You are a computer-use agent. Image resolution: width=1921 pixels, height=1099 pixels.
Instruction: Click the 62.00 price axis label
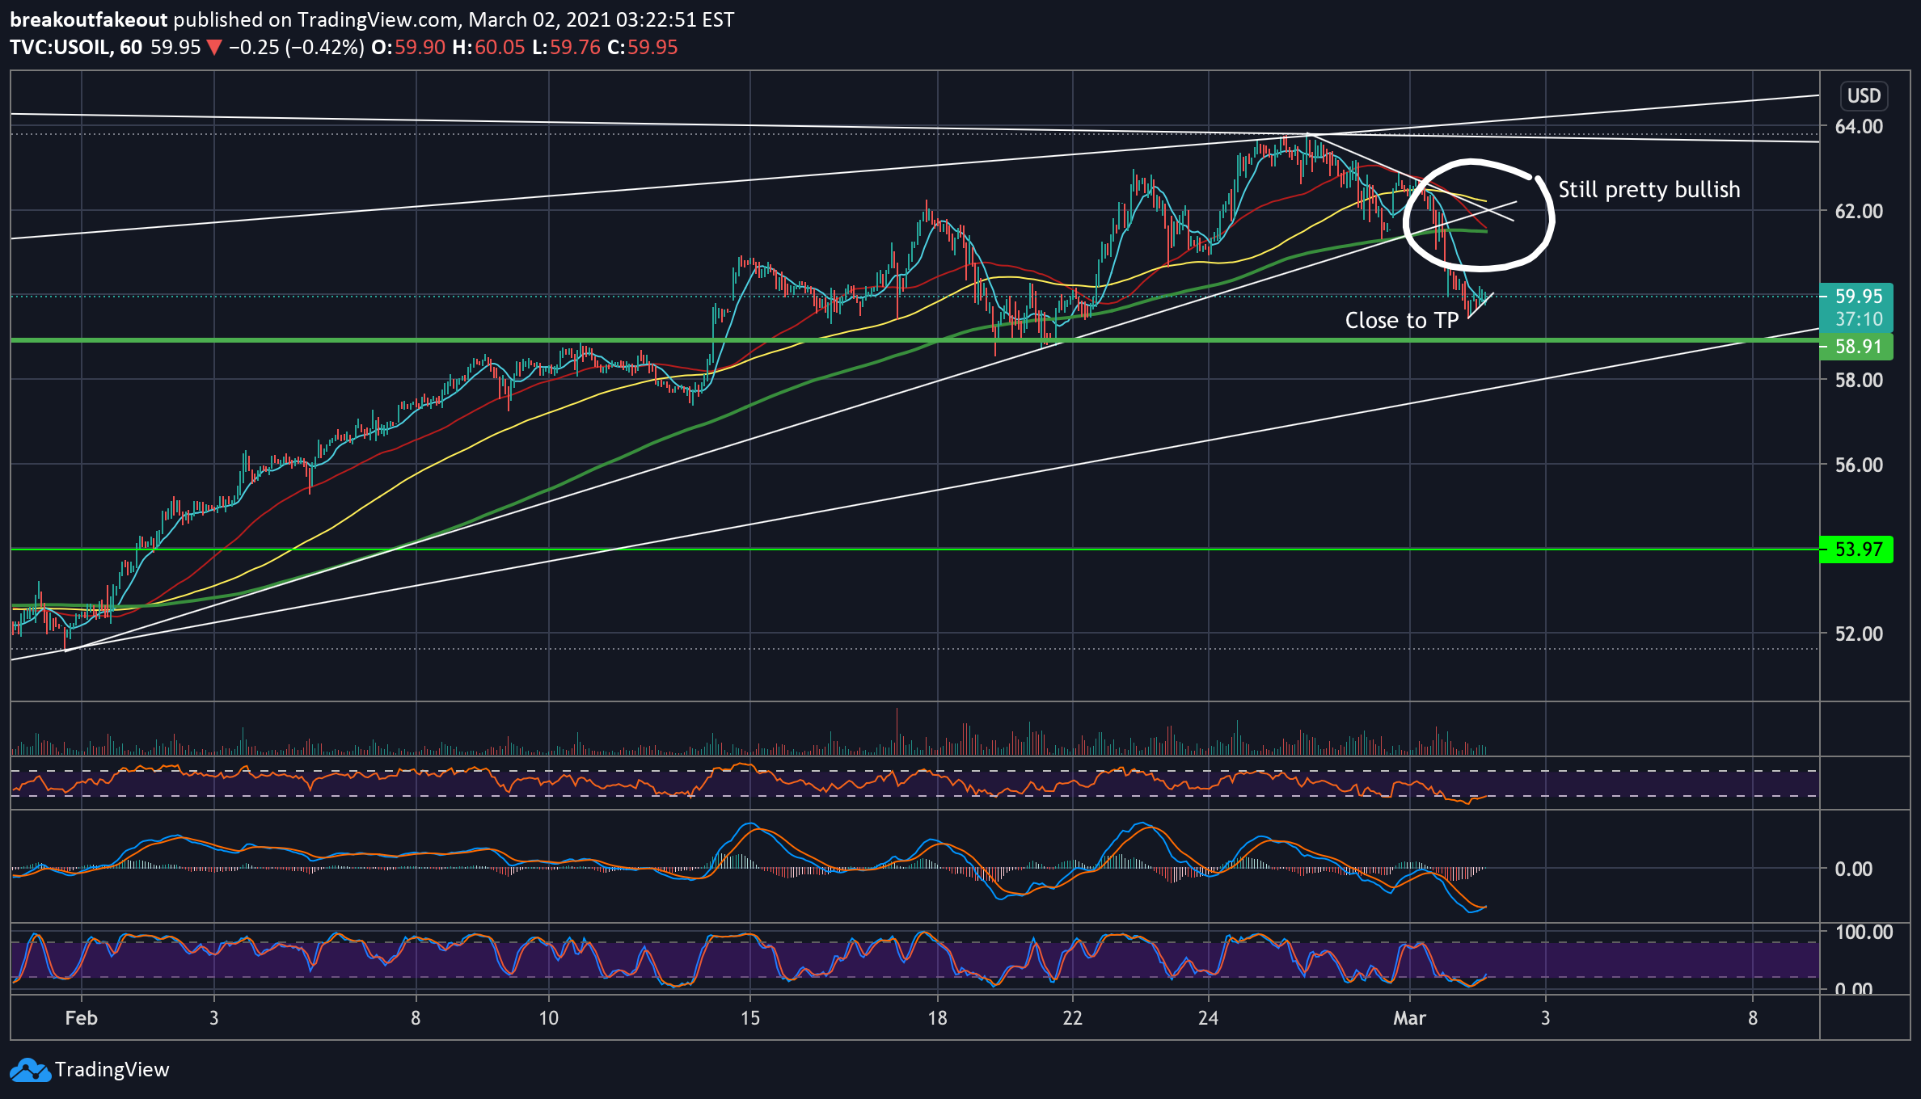pos(1859,211)
